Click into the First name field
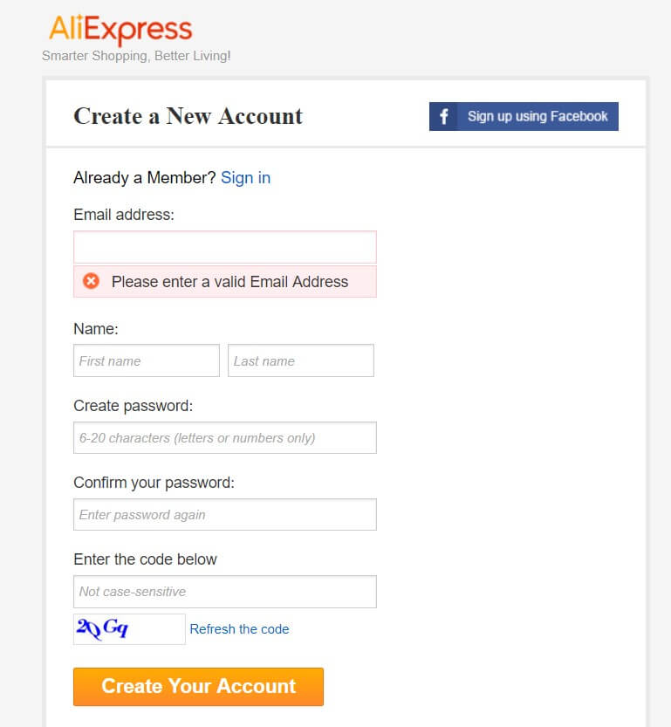Viewport: 671px width, 727px height. coord(147,360)
